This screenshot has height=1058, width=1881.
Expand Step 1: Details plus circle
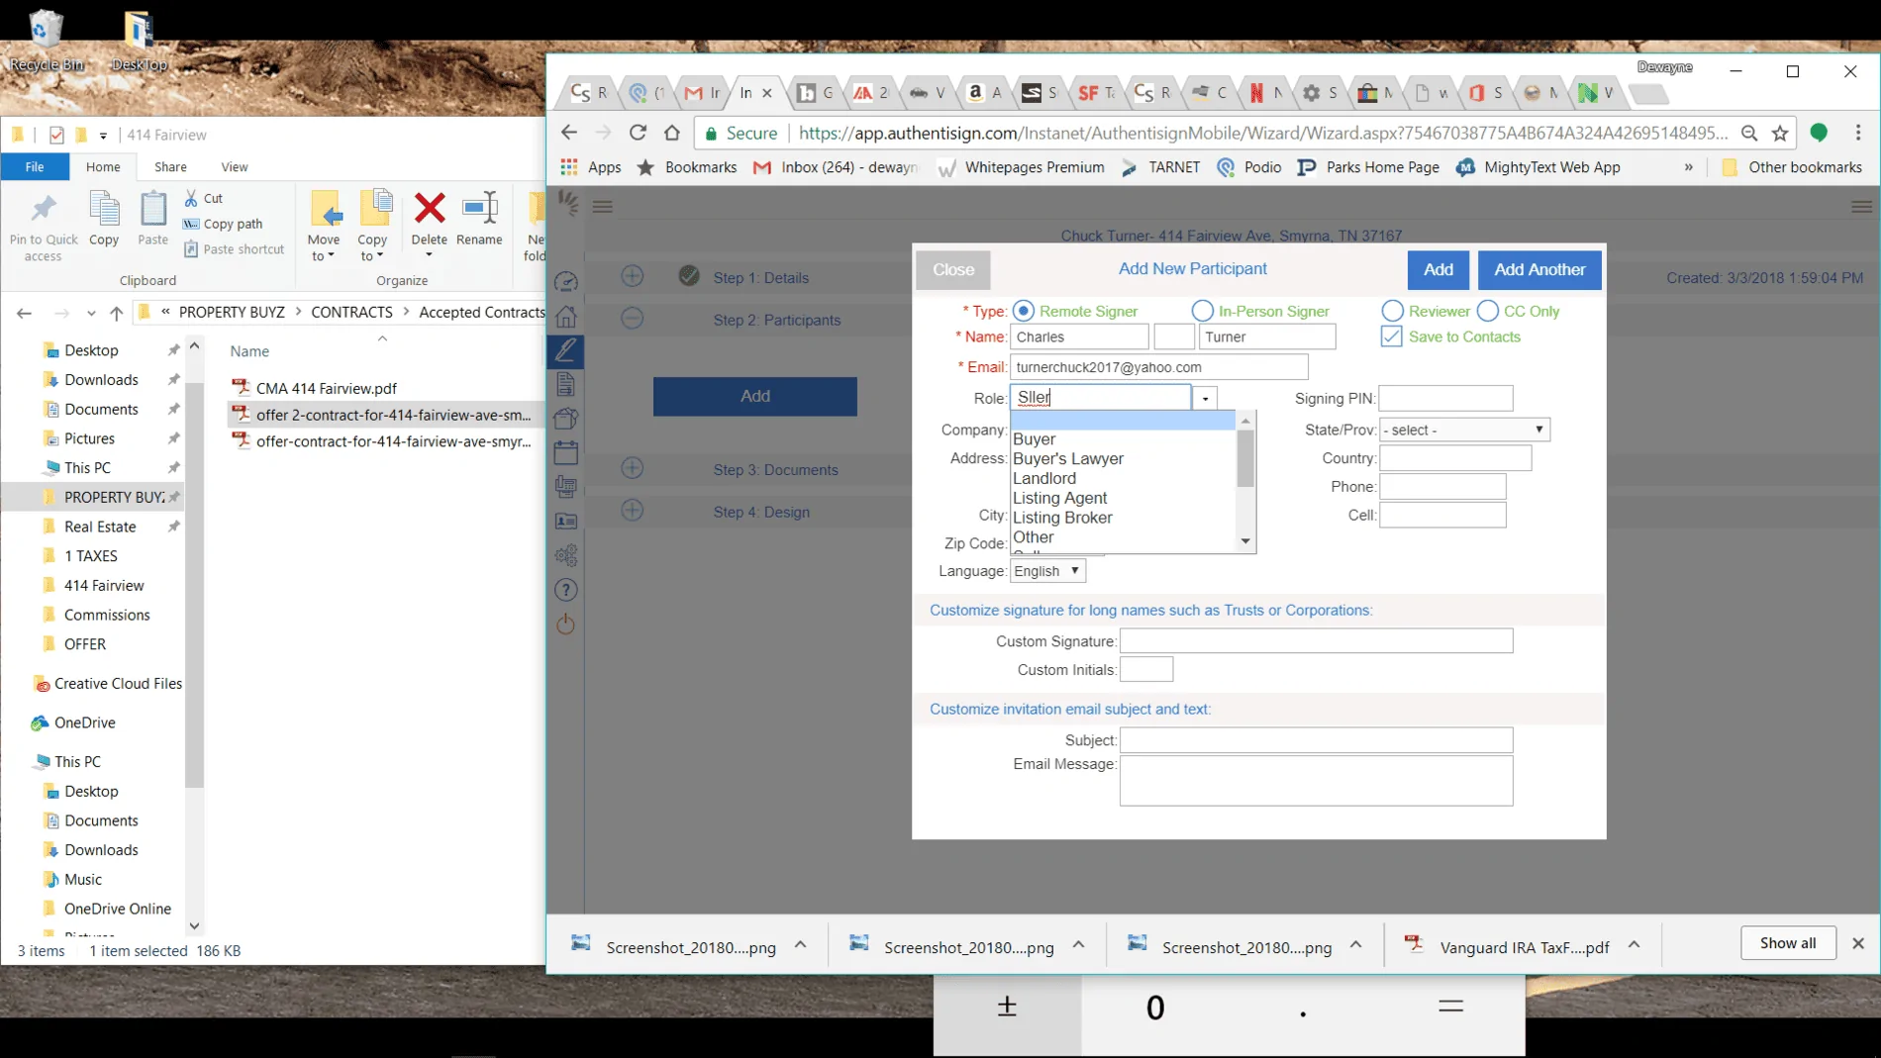pos(633,276)
